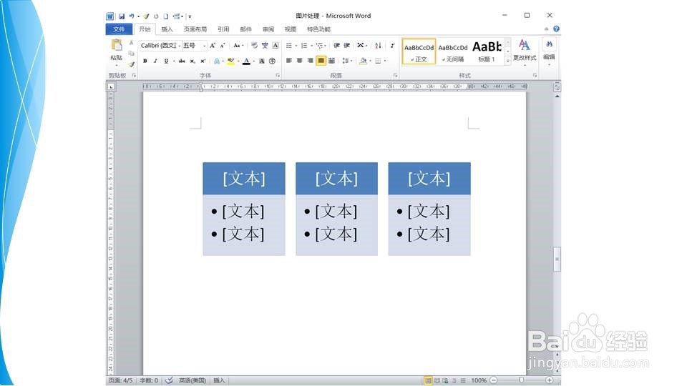Switch to the 视图 View tab
This screenshot has width=687, height=386.
coord(291,29)
